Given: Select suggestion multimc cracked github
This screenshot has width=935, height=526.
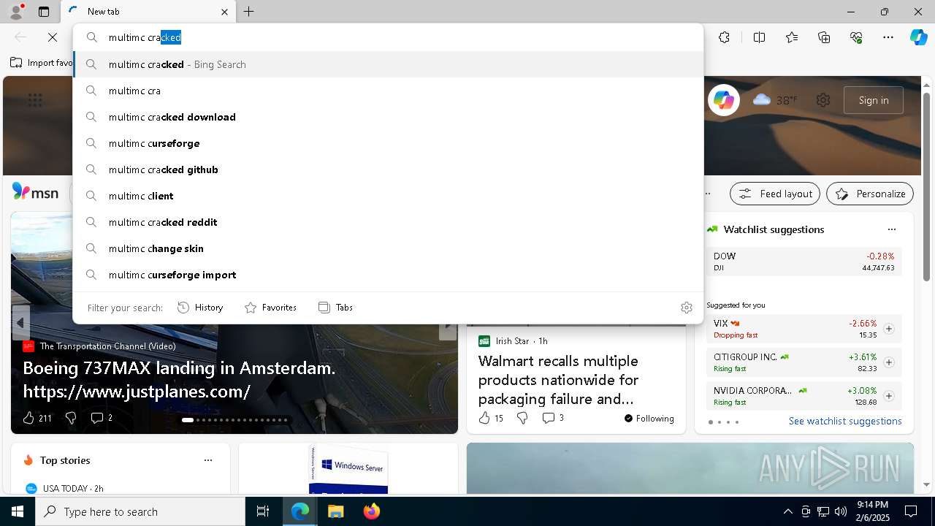Looking at the screenshot, I should click(388, 169).
